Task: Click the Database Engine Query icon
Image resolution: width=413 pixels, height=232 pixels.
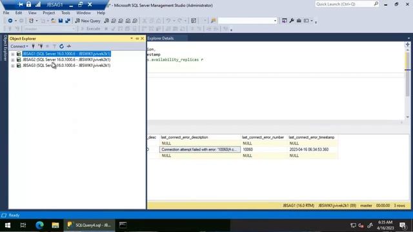Action: coord(106,21)
